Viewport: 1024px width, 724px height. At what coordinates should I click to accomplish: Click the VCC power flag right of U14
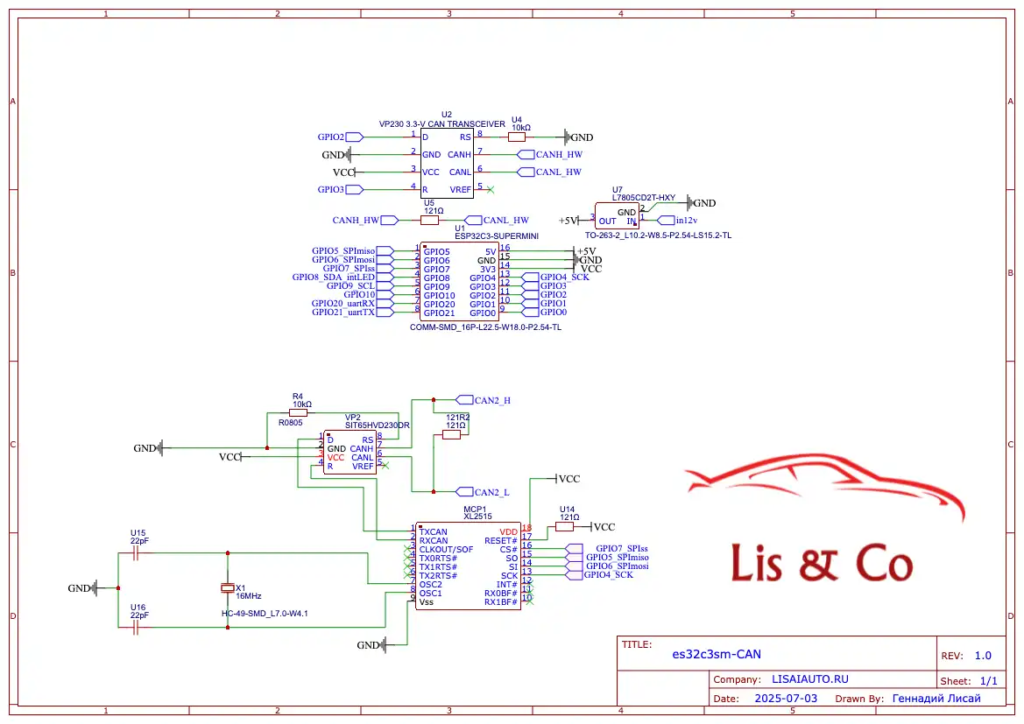tap(591, 527)
